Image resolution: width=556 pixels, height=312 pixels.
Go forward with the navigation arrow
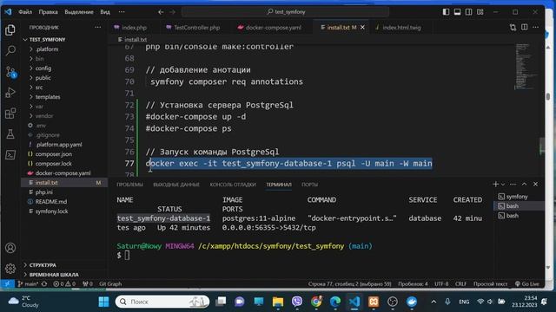click(172, 12)
